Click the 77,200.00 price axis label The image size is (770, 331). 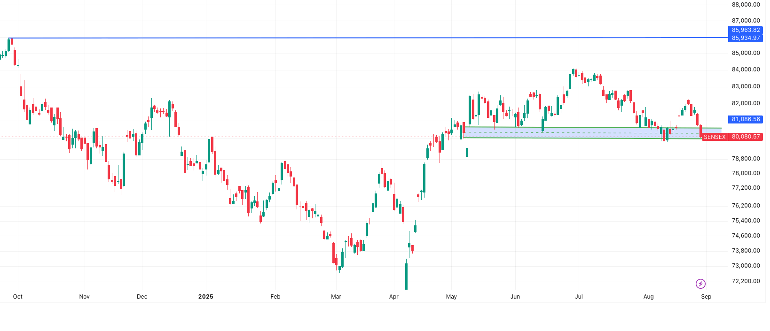[746, 188]
